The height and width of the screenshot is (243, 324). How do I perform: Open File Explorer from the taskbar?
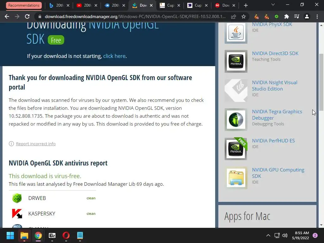click(24, 235)
